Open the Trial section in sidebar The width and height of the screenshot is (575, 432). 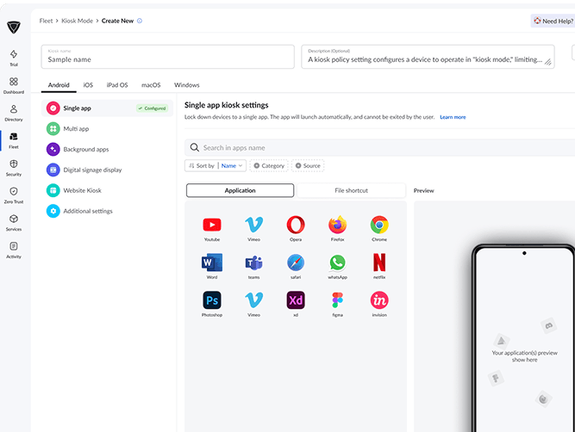click(14, 58)
